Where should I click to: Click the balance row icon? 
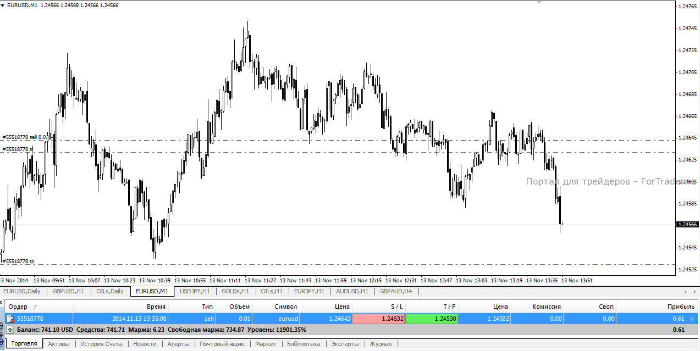tap(10, 330)
